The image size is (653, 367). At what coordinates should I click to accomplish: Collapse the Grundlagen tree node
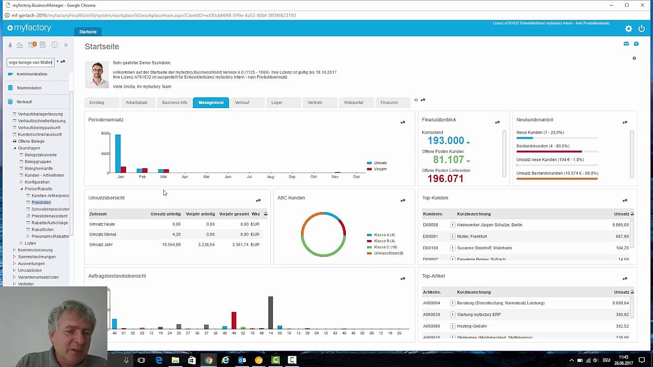(x=14, y=148)
